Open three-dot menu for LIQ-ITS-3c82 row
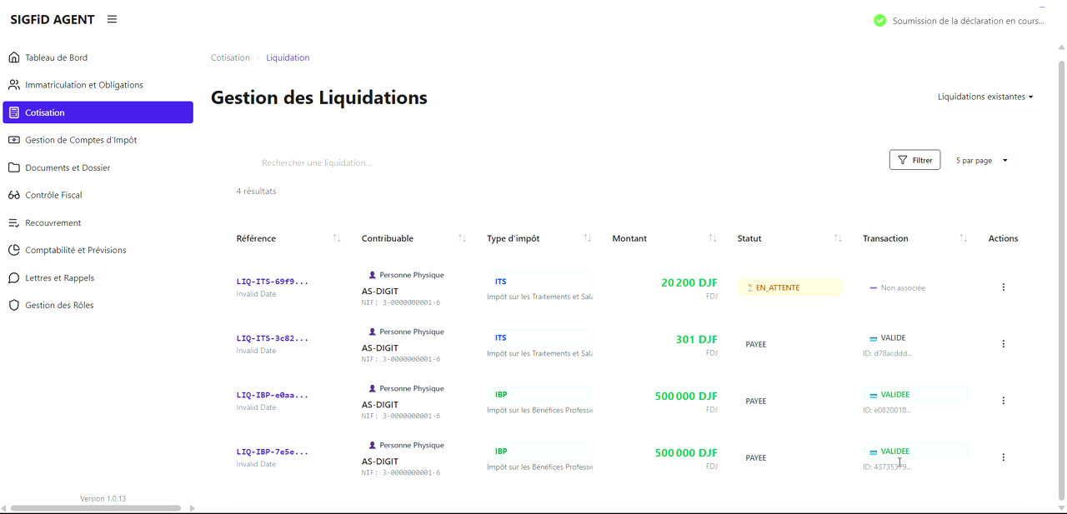 (1003, 344)
